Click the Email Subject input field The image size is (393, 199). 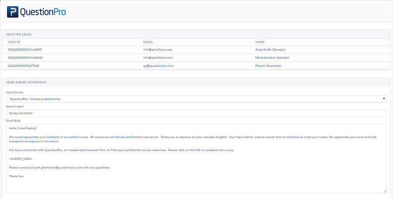196,113
